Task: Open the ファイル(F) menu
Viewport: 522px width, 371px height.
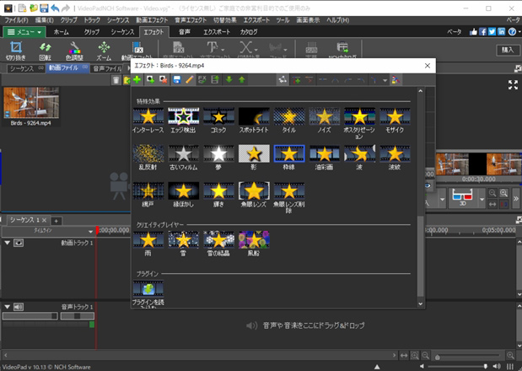Action: click(16, 20)
